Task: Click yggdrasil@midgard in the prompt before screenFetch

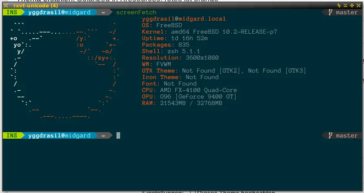Action: pyautogui.click(x=59, y=12)
